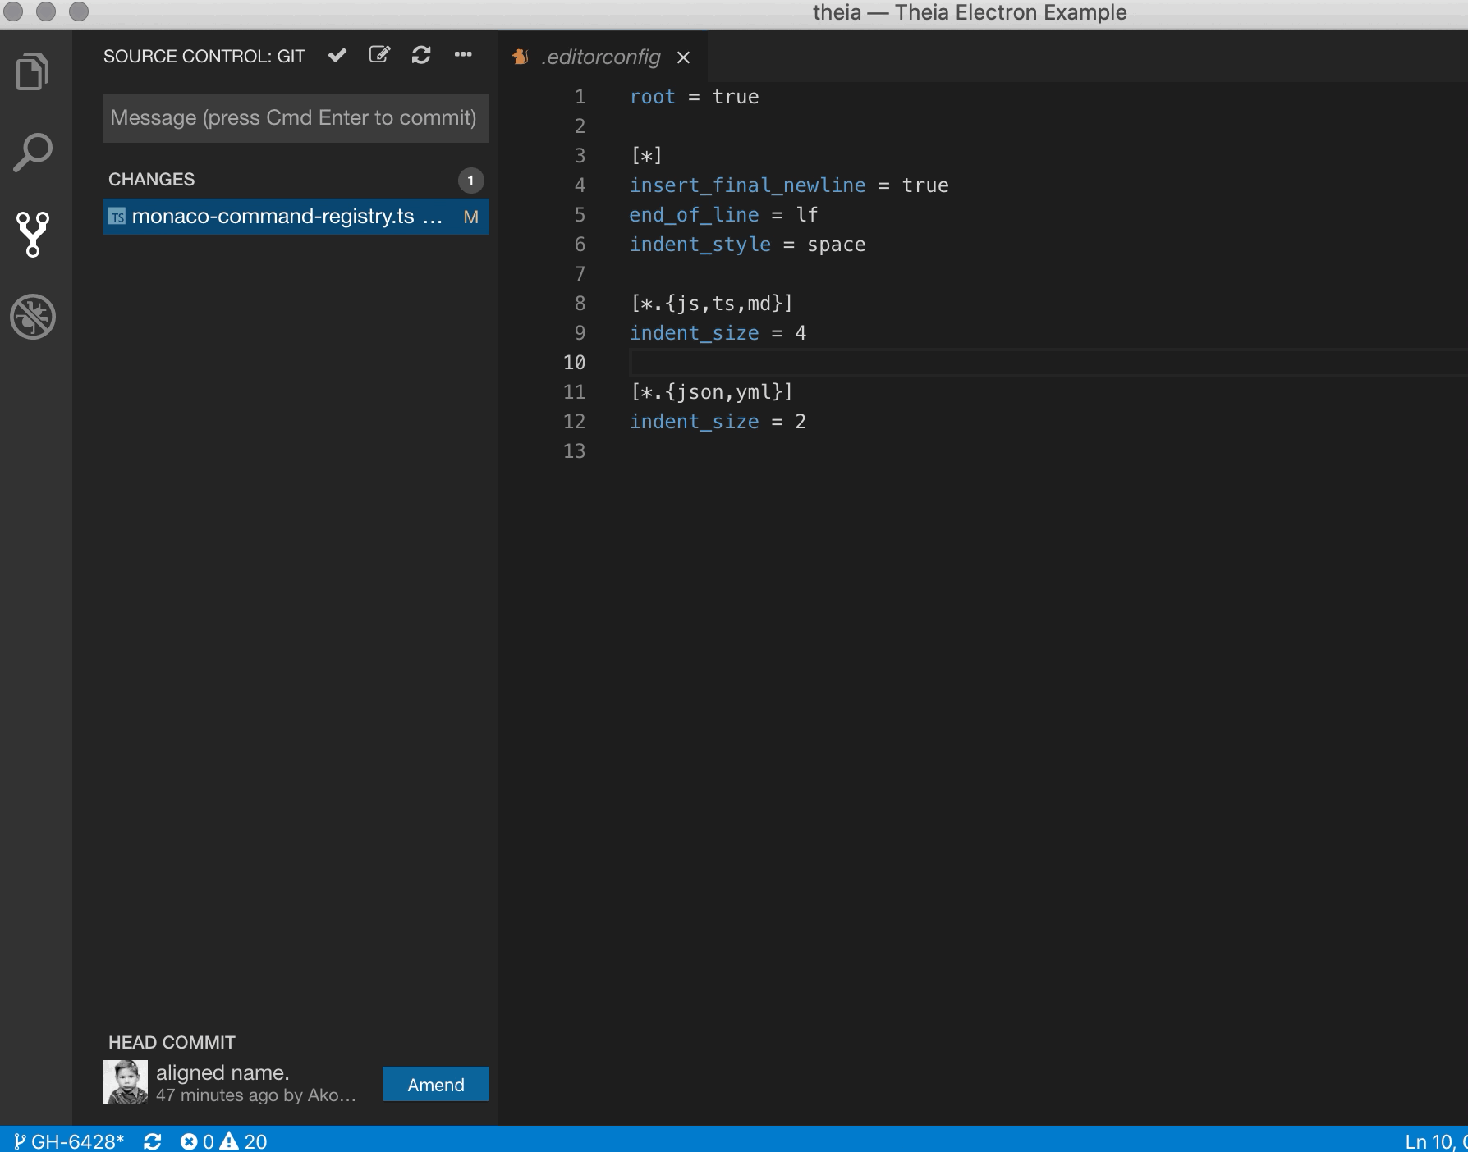
Task: Click the Amend button
Action: point(436,1085)
